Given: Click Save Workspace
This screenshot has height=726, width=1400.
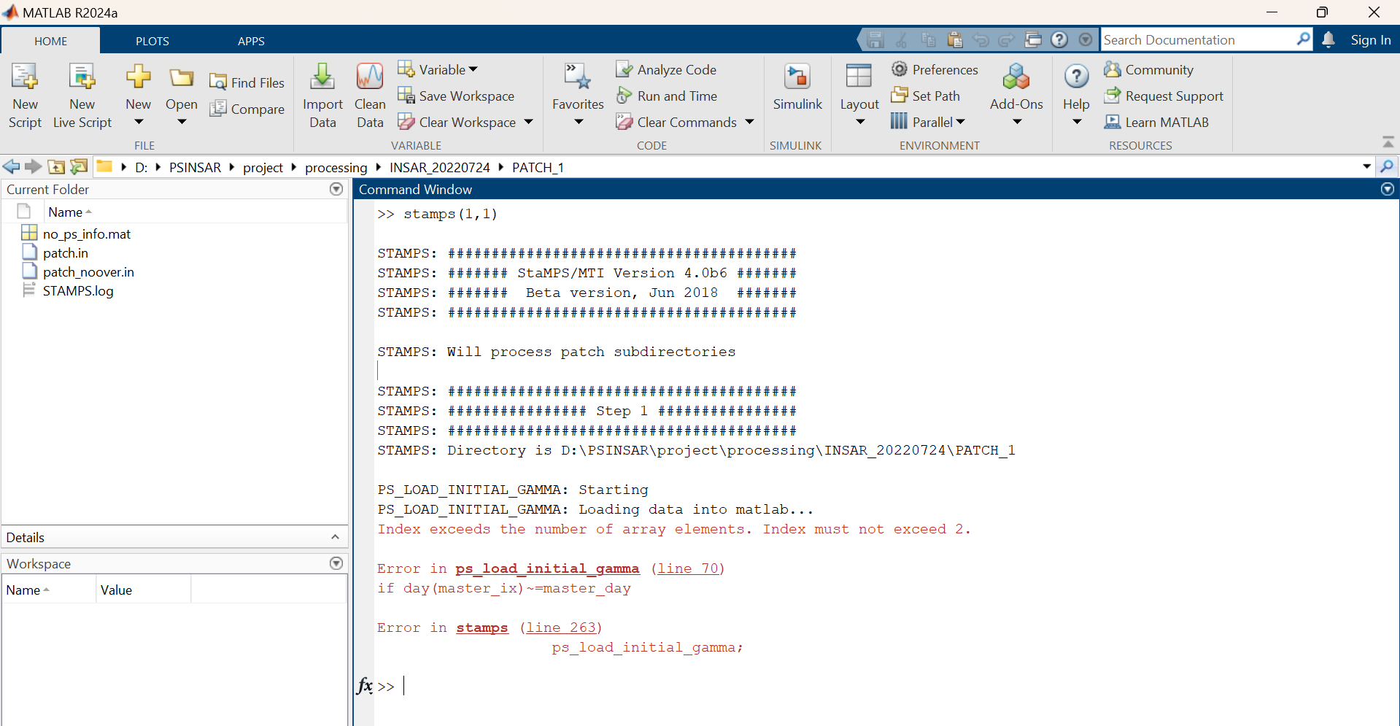Looking at the screenshot, I should click(456, 96).
